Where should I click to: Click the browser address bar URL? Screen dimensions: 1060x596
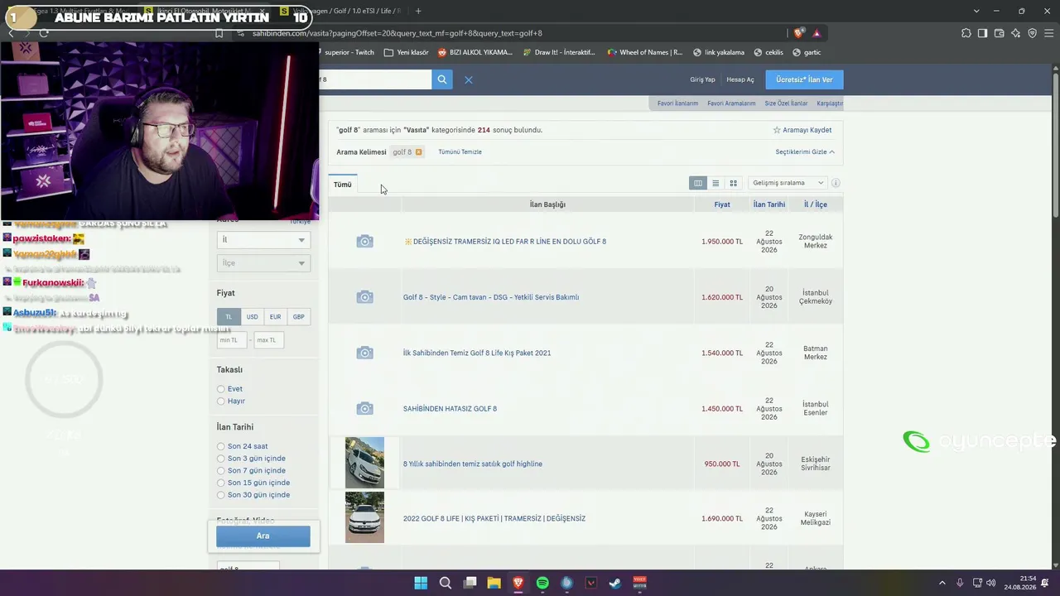(397, 33)
